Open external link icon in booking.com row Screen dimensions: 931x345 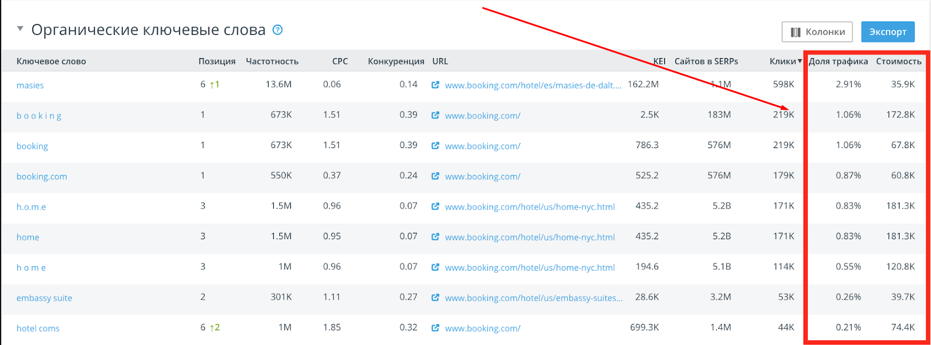pos(435,176)
